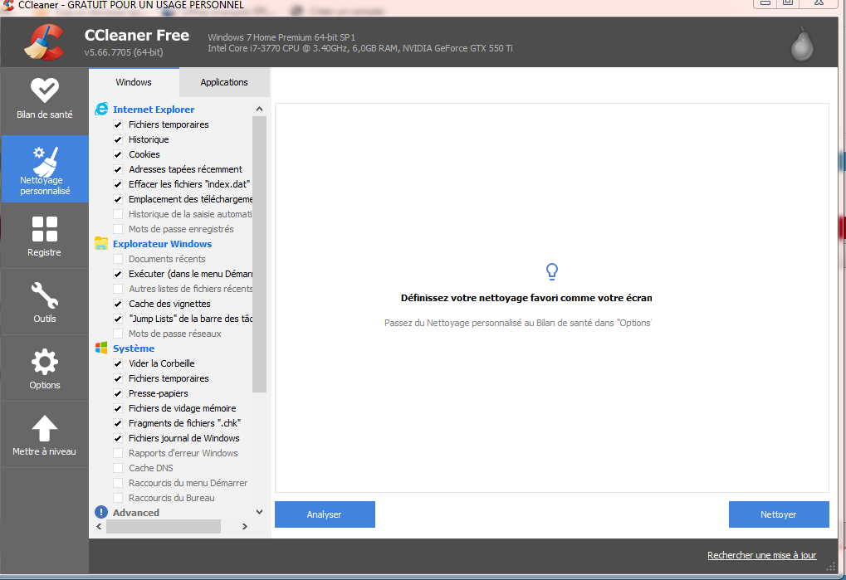Enable Mots de passe réseaux checkbox

(x=118, y=334)
